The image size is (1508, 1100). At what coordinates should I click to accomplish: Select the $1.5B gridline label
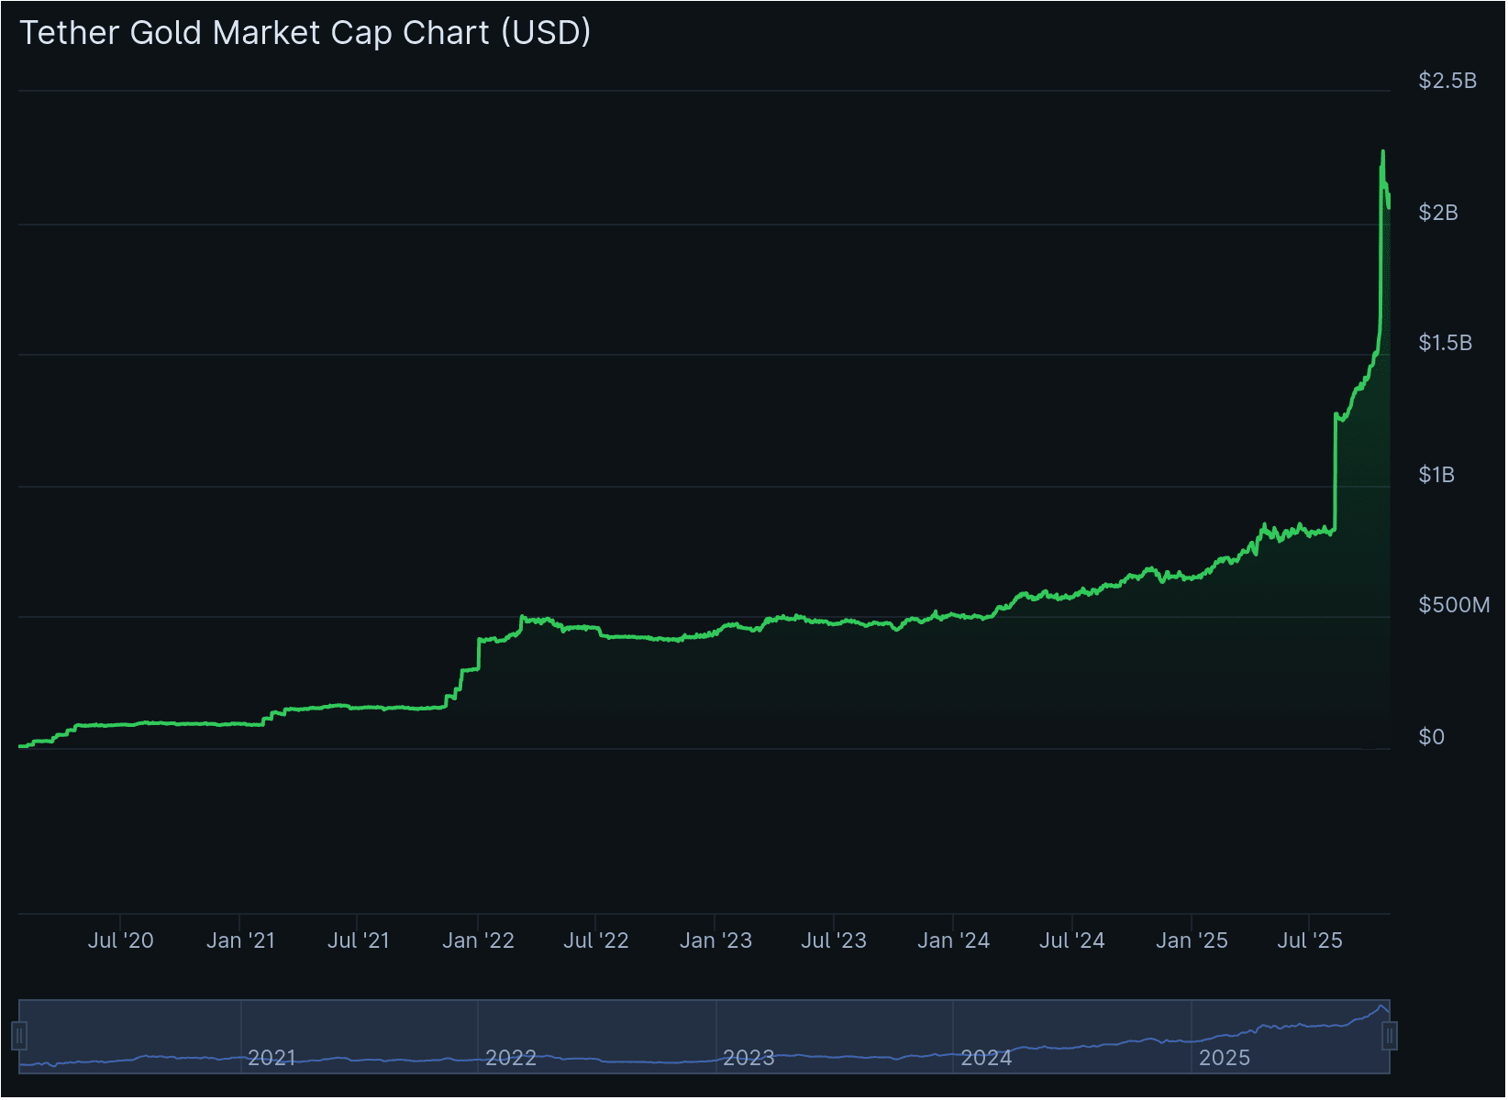(x=1447, y=343)
